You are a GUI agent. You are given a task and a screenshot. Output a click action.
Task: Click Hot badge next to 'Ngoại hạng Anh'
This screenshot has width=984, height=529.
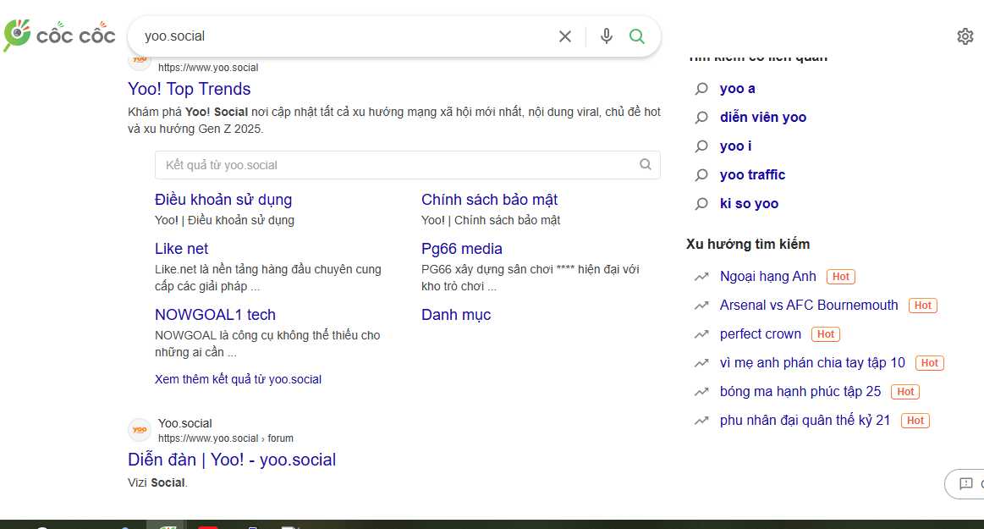click(841, 277)
